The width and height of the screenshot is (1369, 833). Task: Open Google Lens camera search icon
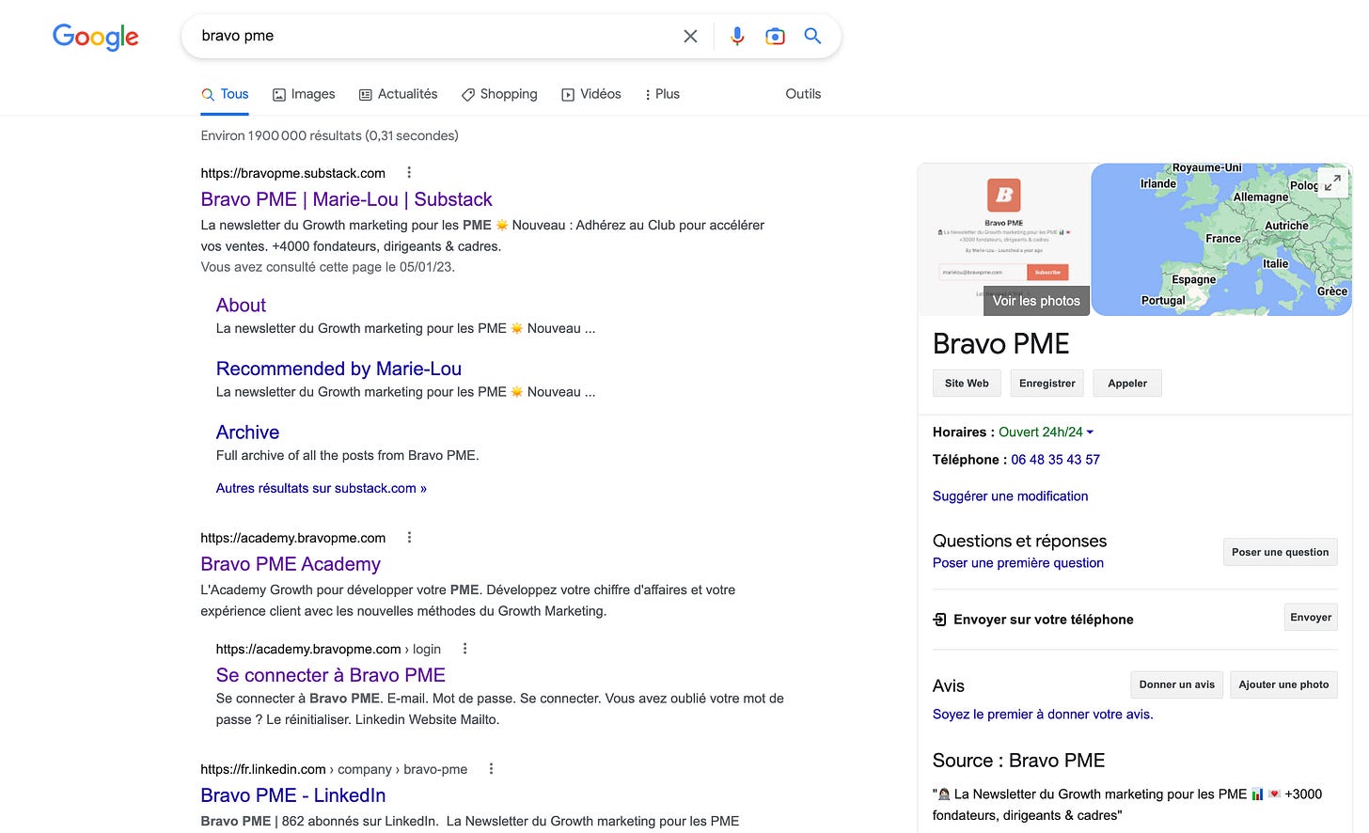pos(775,36)
